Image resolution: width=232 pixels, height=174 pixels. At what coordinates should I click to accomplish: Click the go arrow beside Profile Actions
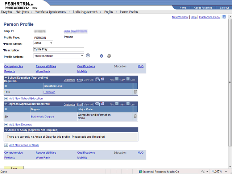[88, 55]
